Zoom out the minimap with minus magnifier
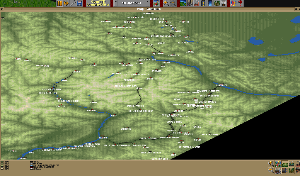The width and height of the screenshot is (300, 176). click(x=271, y=170)
